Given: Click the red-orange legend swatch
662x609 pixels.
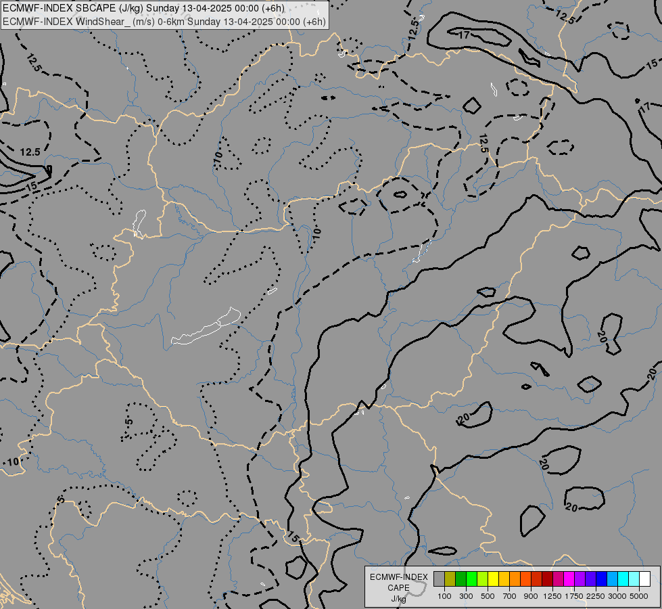Looking at the screenshot, I should (525, 579).
